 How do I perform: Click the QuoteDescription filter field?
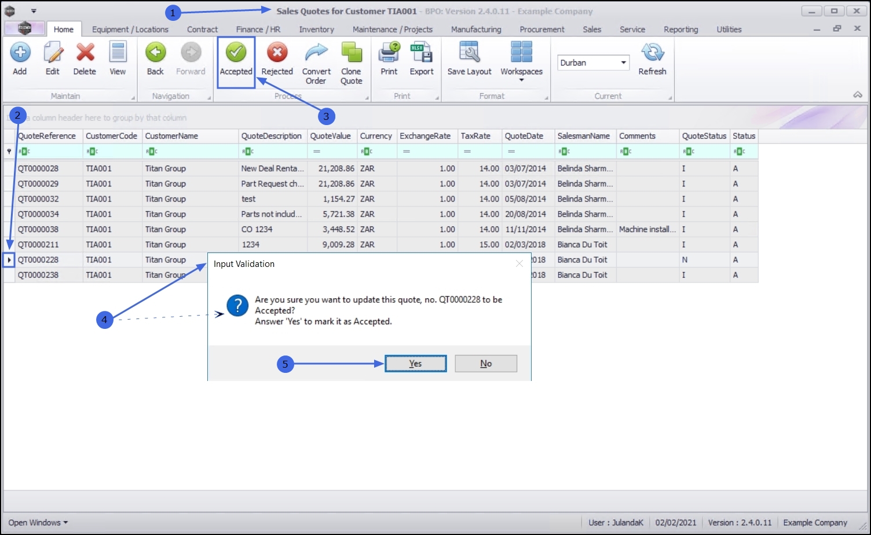[x=273, y=151]
